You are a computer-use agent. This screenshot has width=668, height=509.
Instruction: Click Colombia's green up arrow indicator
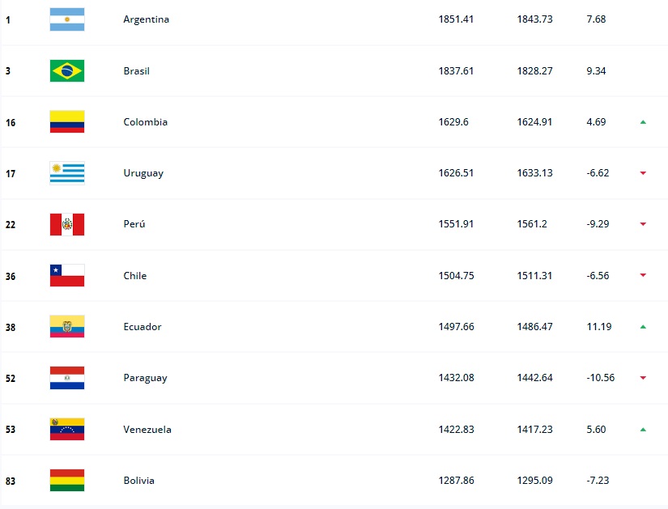[643, 122]
